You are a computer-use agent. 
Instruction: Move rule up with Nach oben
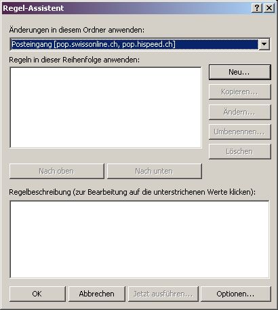pos(57,171)
